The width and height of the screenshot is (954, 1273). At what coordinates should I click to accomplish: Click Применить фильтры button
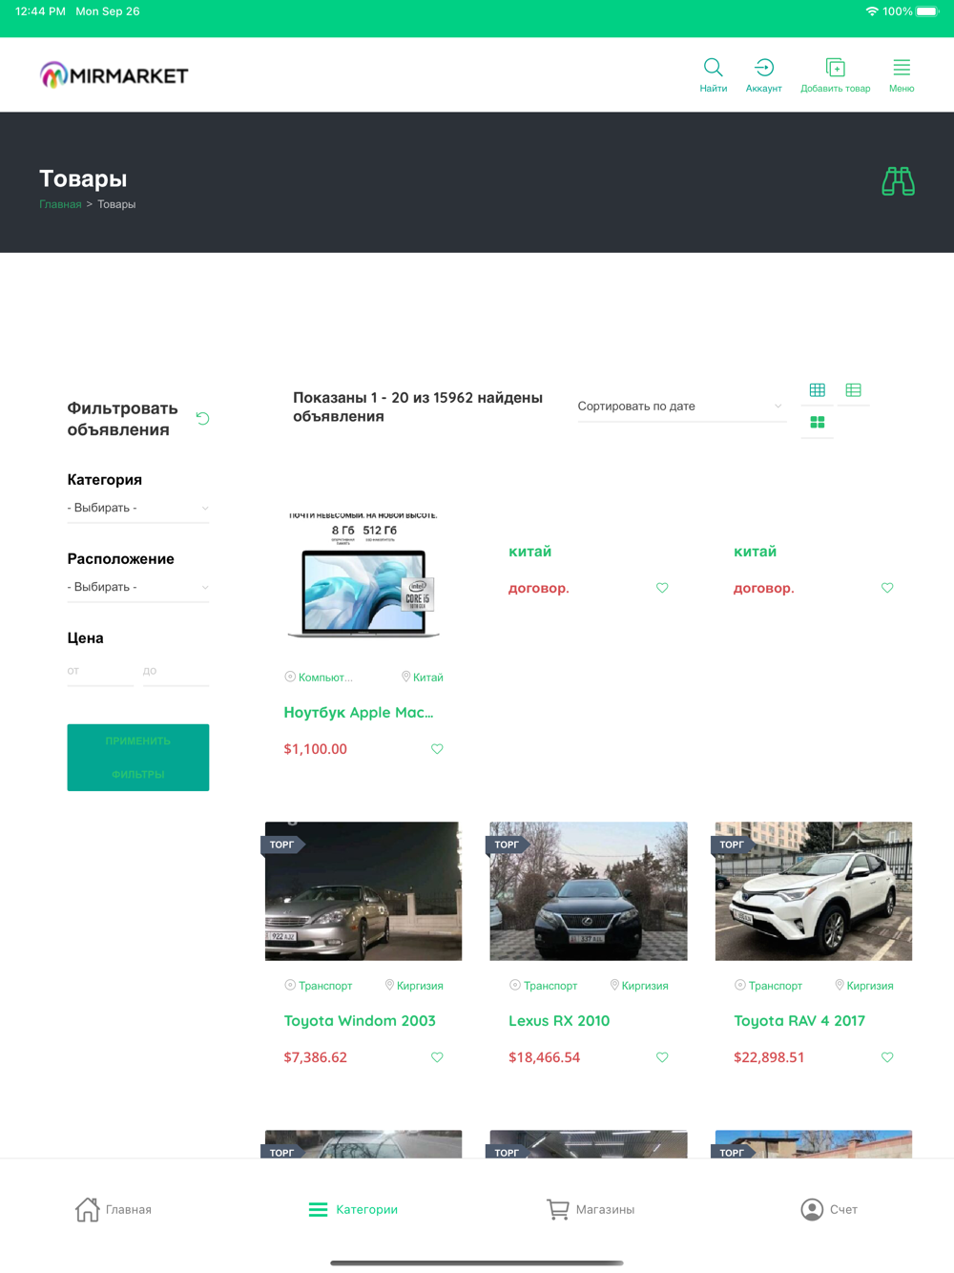point(138,758)
